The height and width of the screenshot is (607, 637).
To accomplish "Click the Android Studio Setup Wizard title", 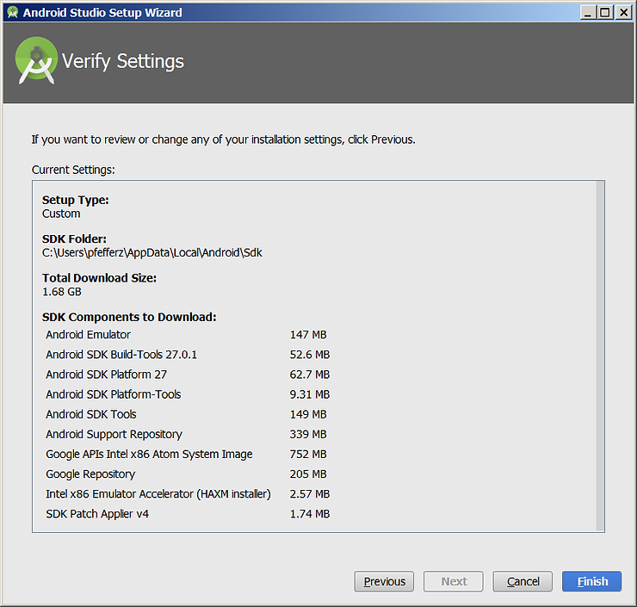I will pos(102,13).
